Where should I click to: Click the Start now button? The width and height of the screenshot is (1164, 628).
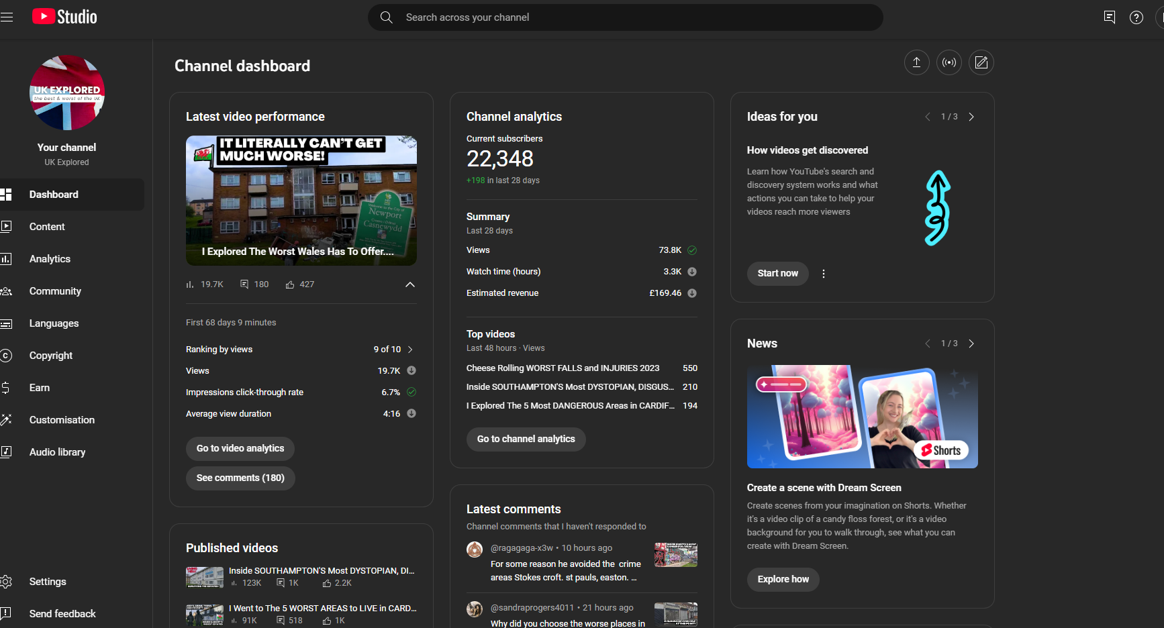point(778,273)
